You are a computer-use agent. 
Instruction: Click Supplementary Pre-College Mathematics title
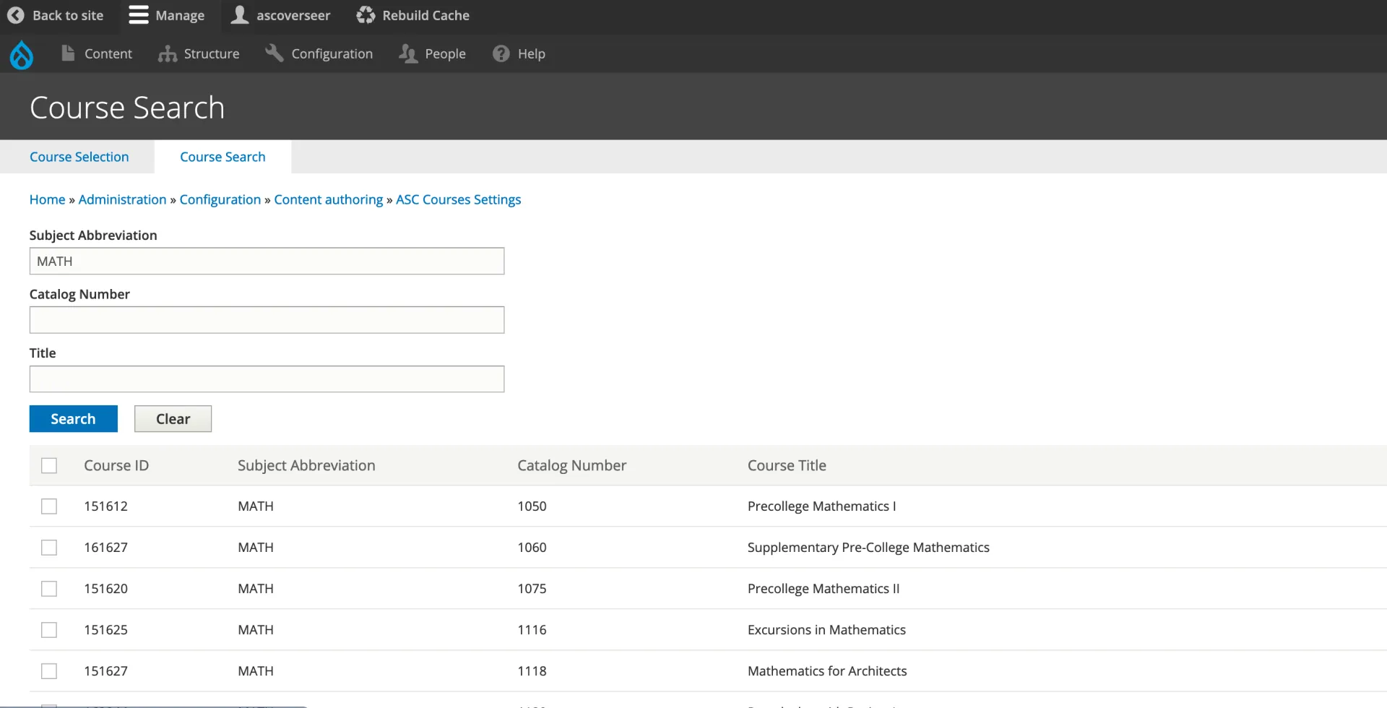pyautogui.click(x=868, y=548)
